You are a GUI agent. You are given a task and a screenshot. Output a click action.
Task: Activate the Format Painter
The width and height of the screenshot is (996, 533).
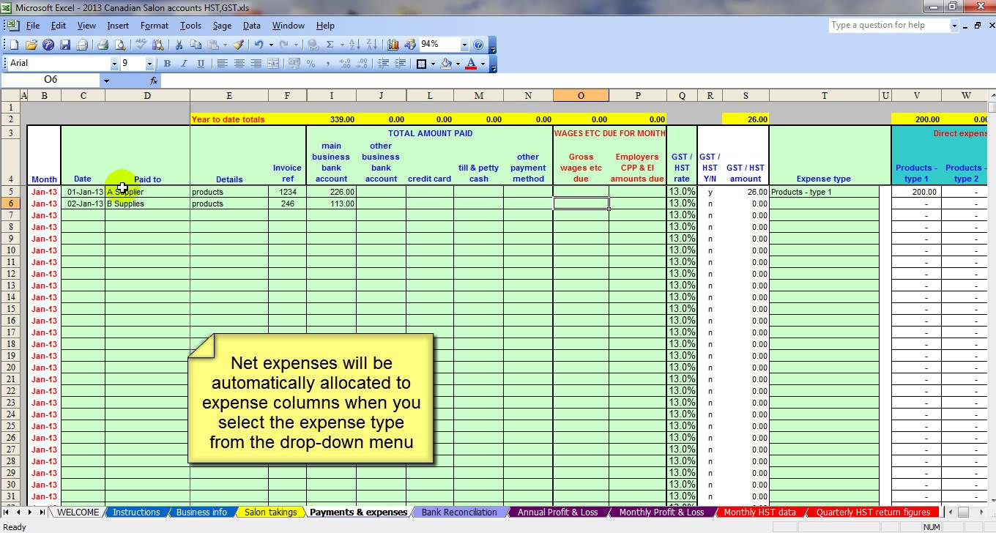(x=237, y=45)
